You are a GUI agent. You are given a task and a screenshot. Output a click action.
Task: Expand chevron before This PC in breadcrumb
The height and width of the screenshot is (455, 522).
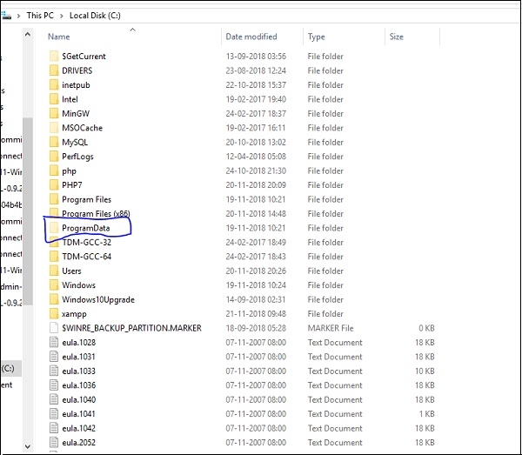tap(18, 16)
